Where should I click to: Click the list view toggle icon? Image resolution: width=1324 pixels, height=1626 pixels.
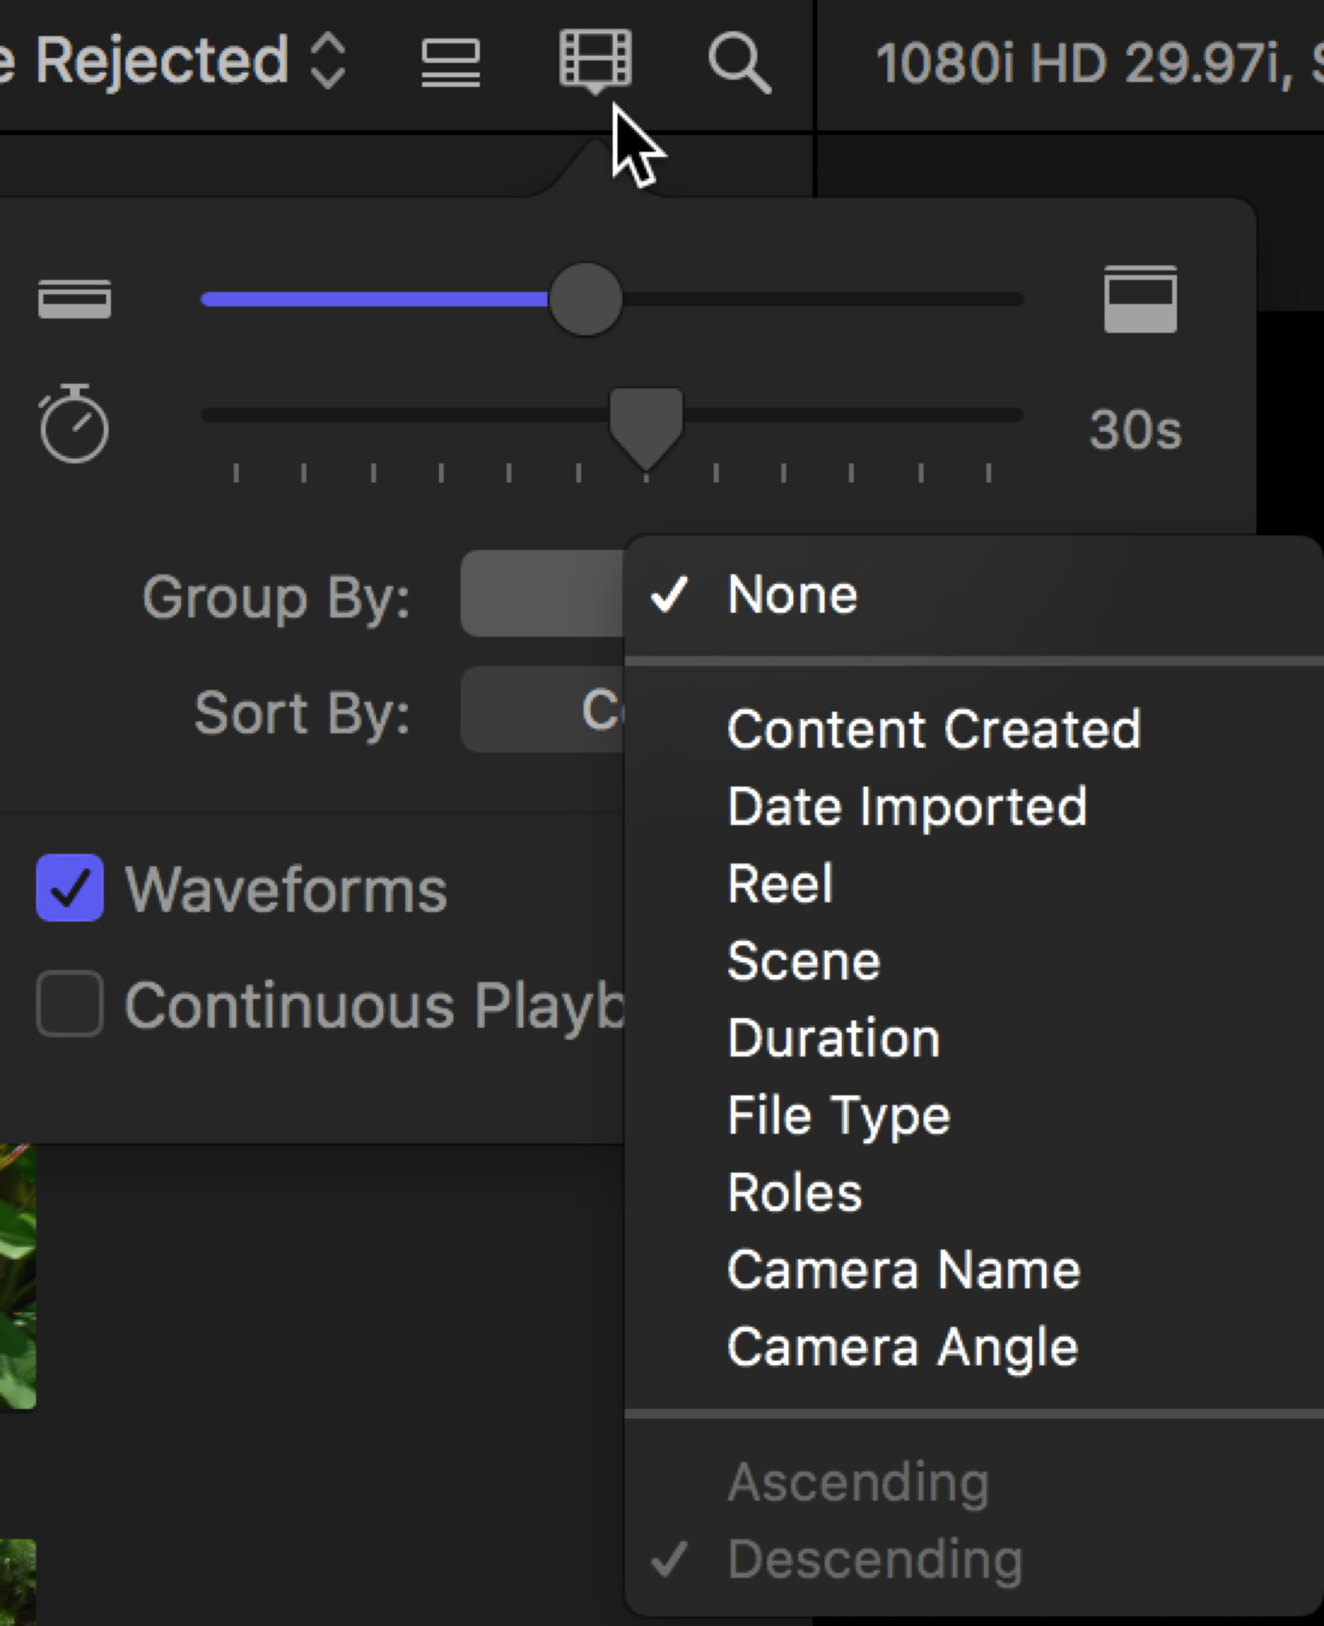click(450, 63)
